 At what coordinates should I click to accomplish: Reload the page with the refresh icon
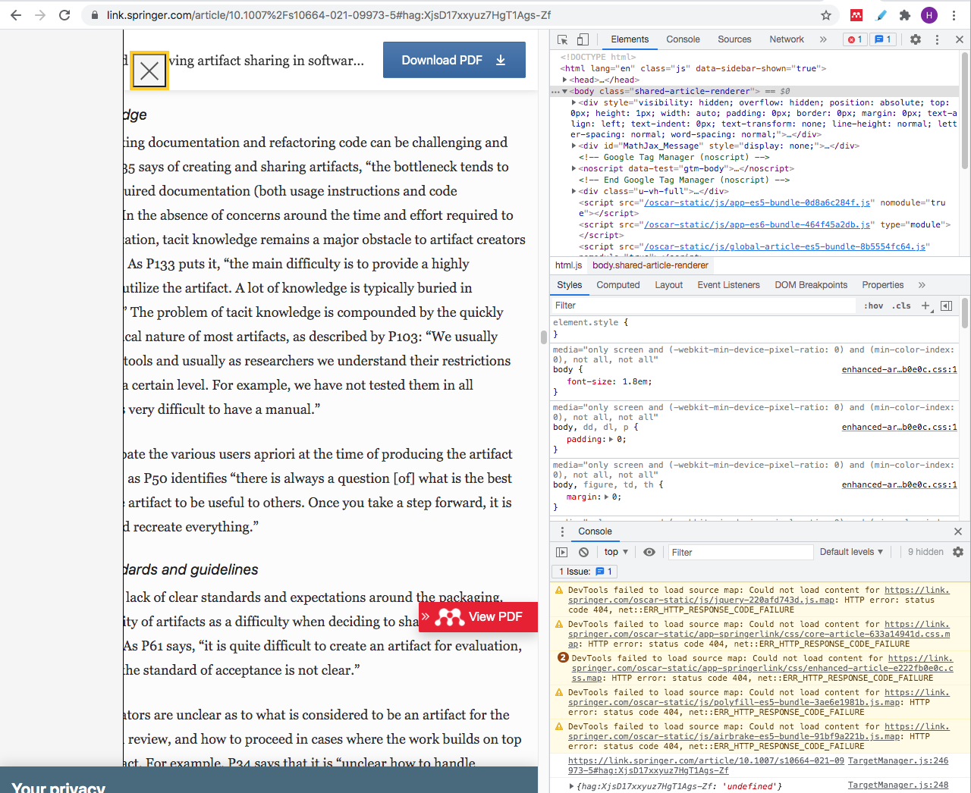(64, 15)
